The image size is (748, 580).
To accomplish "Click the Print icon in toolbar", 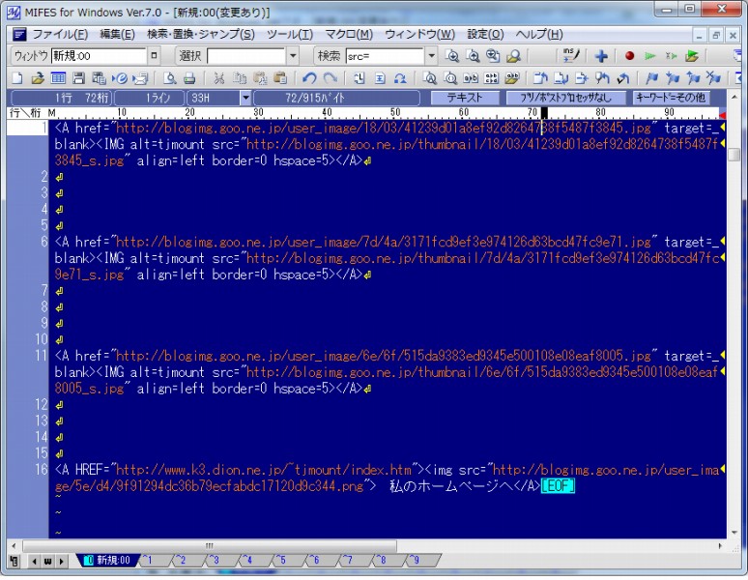I will click(x=189, y=78).
